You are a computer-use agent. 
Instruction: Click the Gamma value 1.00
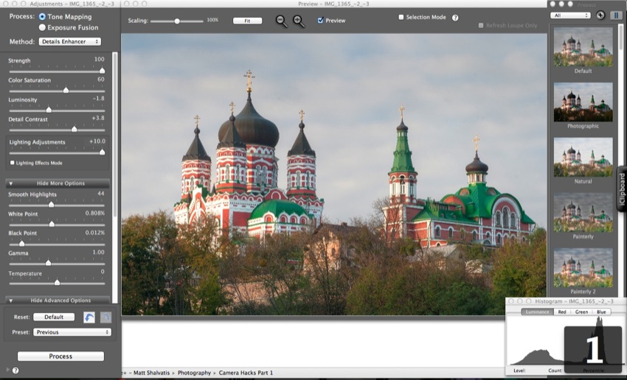98,252
